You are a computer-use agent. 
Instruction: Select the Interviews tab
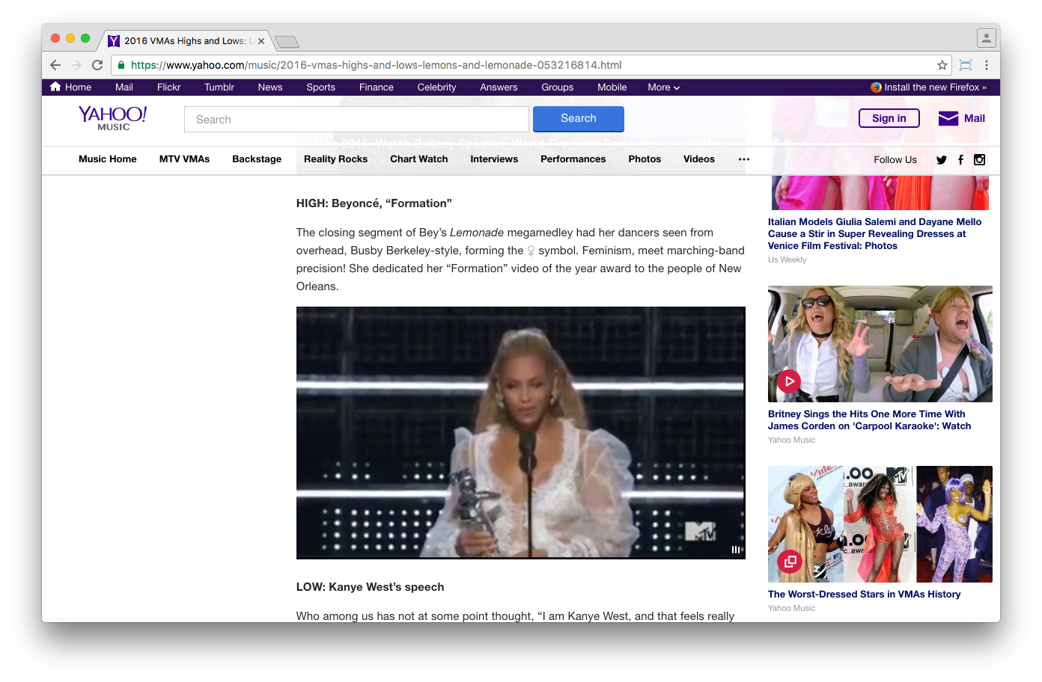tap(494, 159)
